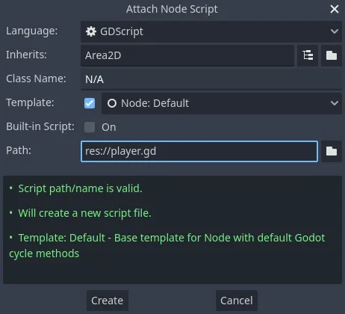Click the Attach Node Script title
This screenshot has width=345, height=314.
172,9
